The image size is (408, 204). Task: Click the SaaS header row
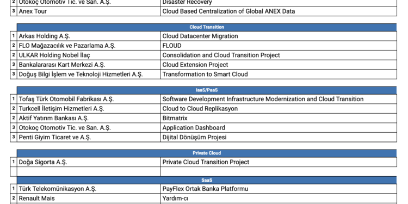tap(207, 180)
